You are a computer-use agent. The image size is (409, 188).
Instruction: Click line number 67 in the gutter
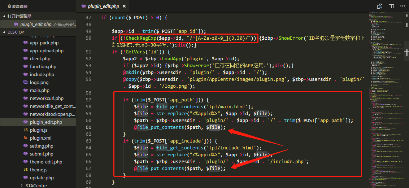(88, 169)
